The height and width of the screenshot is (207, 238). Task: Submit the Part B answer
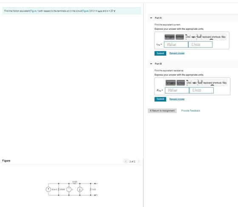point(160,99)
